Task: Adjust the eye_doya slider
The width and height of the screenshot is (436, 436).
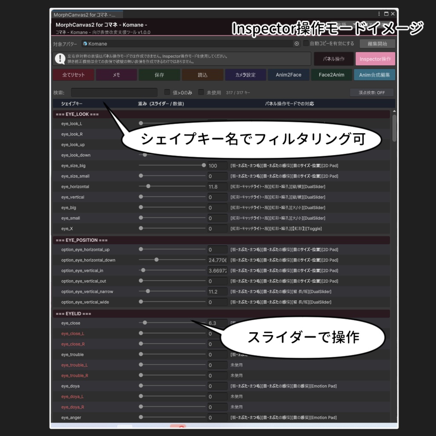Action: (172, 386)
